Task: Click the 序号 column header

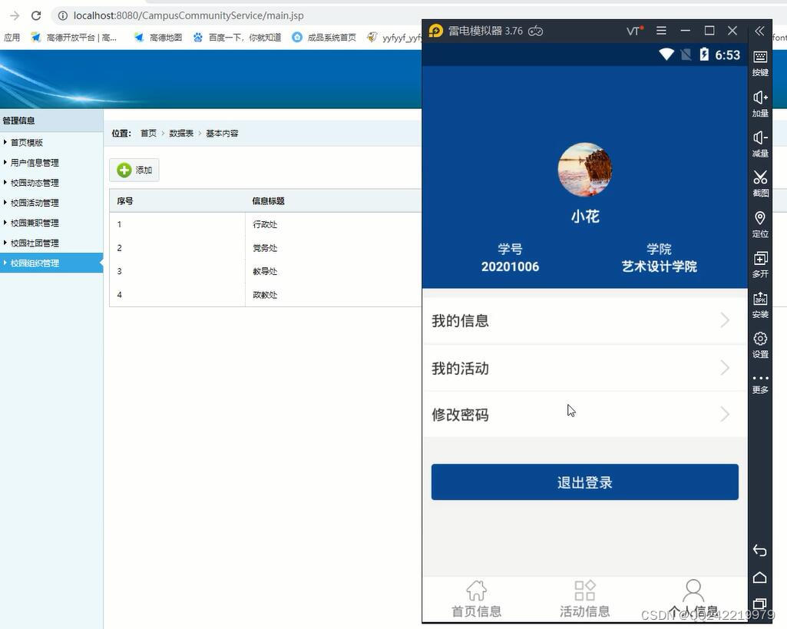Action: [125, 200]
